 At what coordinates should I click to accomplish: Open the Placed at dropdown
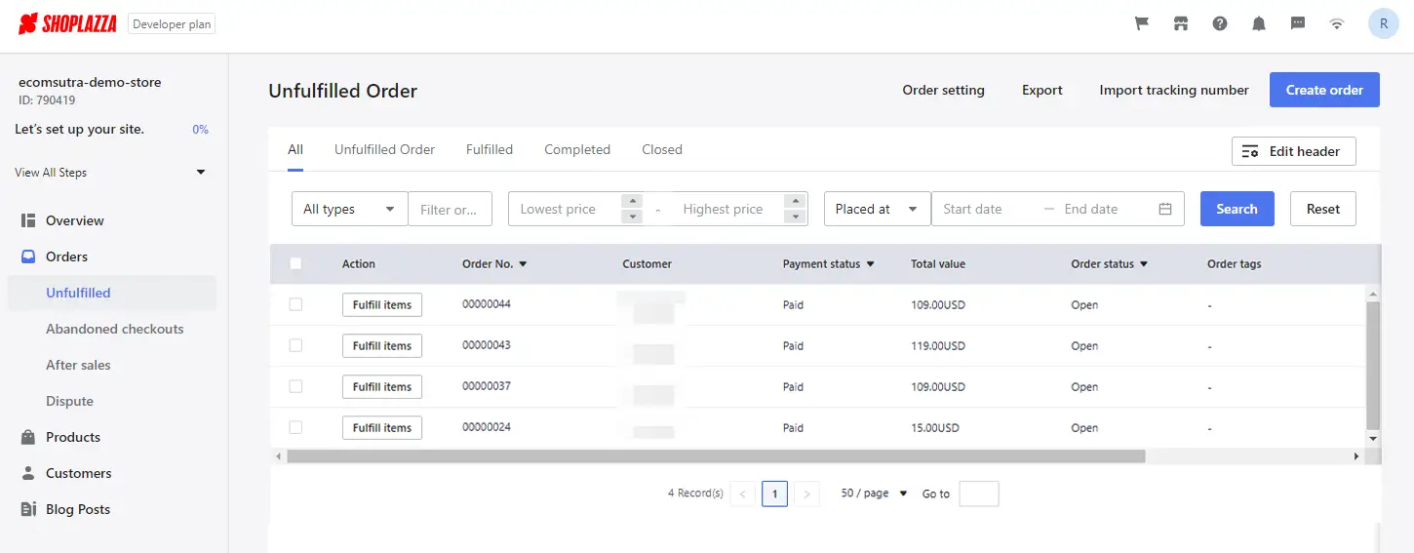coord(877,209)
